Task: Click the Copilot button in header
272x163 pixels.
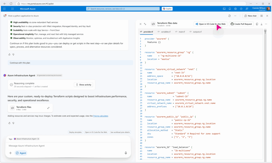Action: coord(167,9)
